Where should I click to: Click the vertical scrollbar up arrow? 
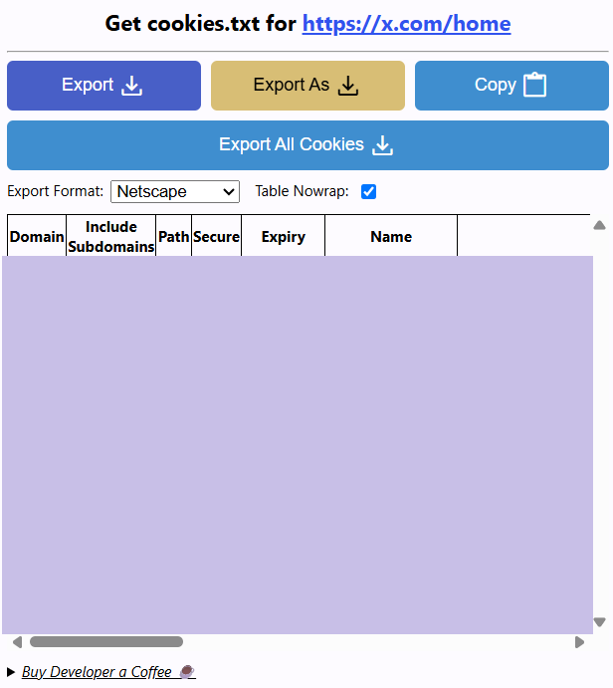point(599,226)
